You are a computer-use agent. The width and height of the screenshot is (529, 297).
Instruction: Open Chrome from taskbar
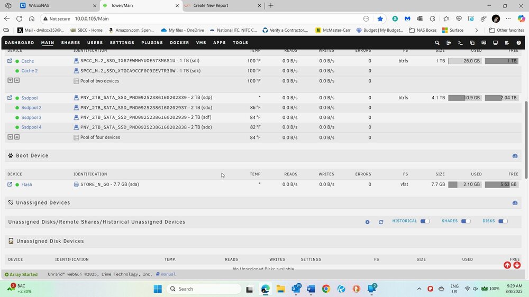click(326, 289)
